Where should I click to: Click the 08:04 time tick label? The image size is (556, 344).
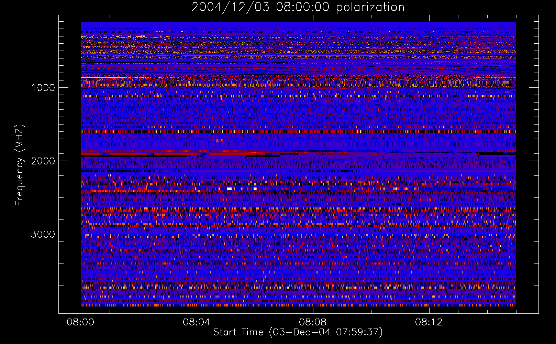pos(197,322)
